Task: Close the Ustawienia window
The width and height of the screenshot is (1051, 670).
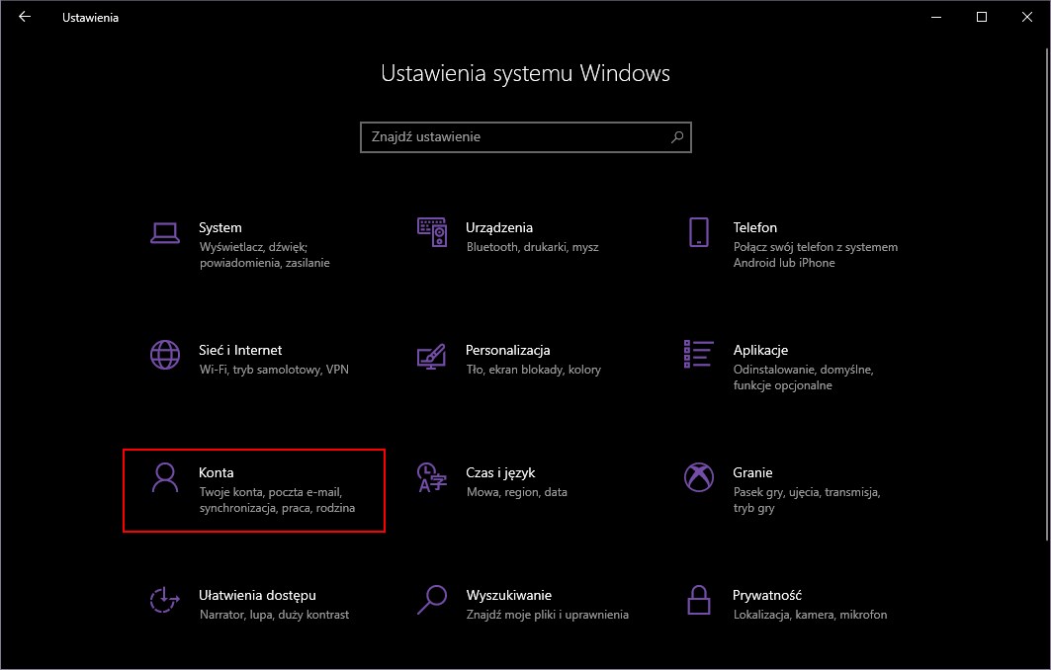Action: point(1027,17)
